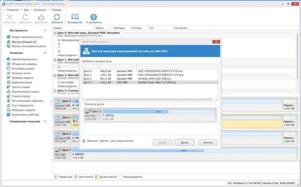Select Диск 2 Asmedia row
Image resolution: width=301 pixels, height=187 pixels.
click(x=150, y=79)
